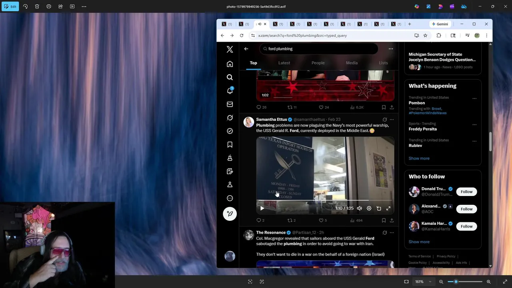Go back with the search page arrow

pyautogui.click(x=246, y=49)
